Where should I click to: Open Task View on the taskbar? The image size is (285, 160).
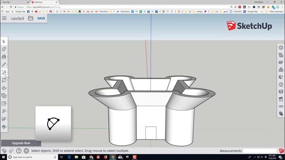point(61,157)
